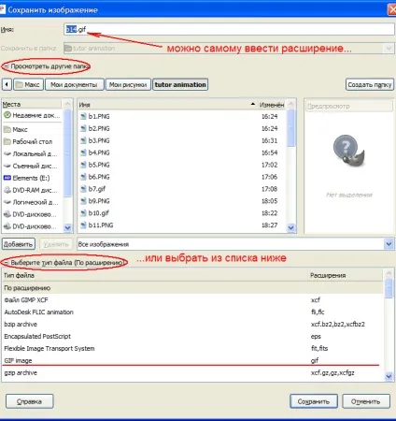The height and width of the screenshot is (421, 396).
Task: Select the 'tutor animation' path button
Action: (x=180, y=84)
